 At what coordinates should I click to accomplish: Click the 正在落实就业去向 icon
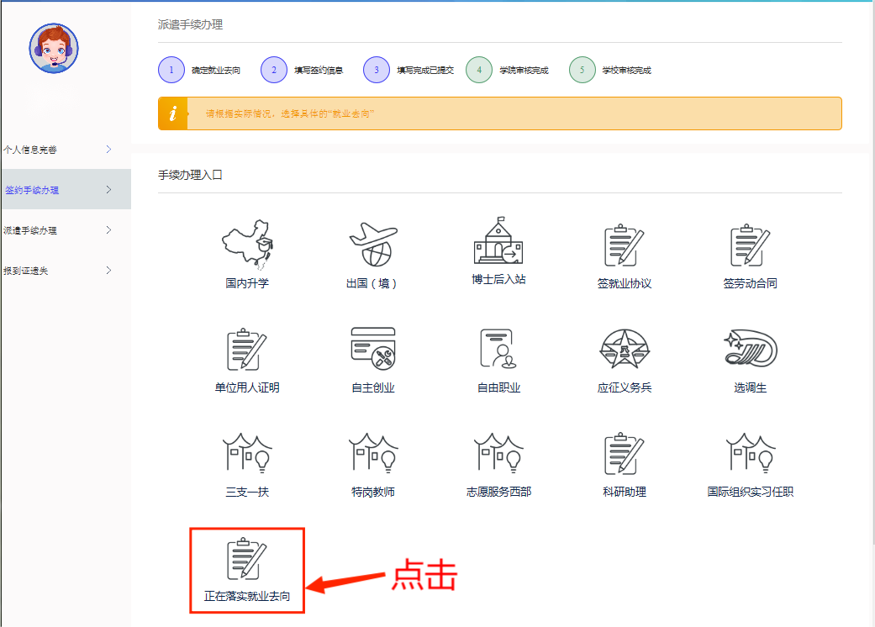247,559
